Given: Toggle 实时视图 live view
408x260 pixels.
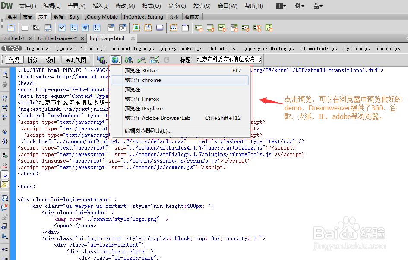Looking at the screenshot, I should tap(76, 60).
